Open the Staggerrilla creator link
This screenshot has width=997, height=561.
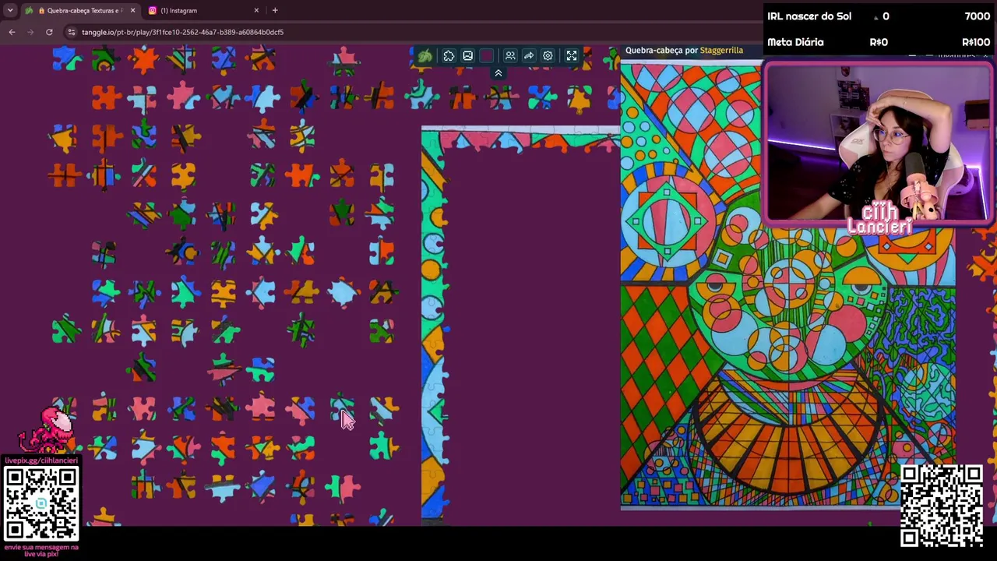click(721, 51)
